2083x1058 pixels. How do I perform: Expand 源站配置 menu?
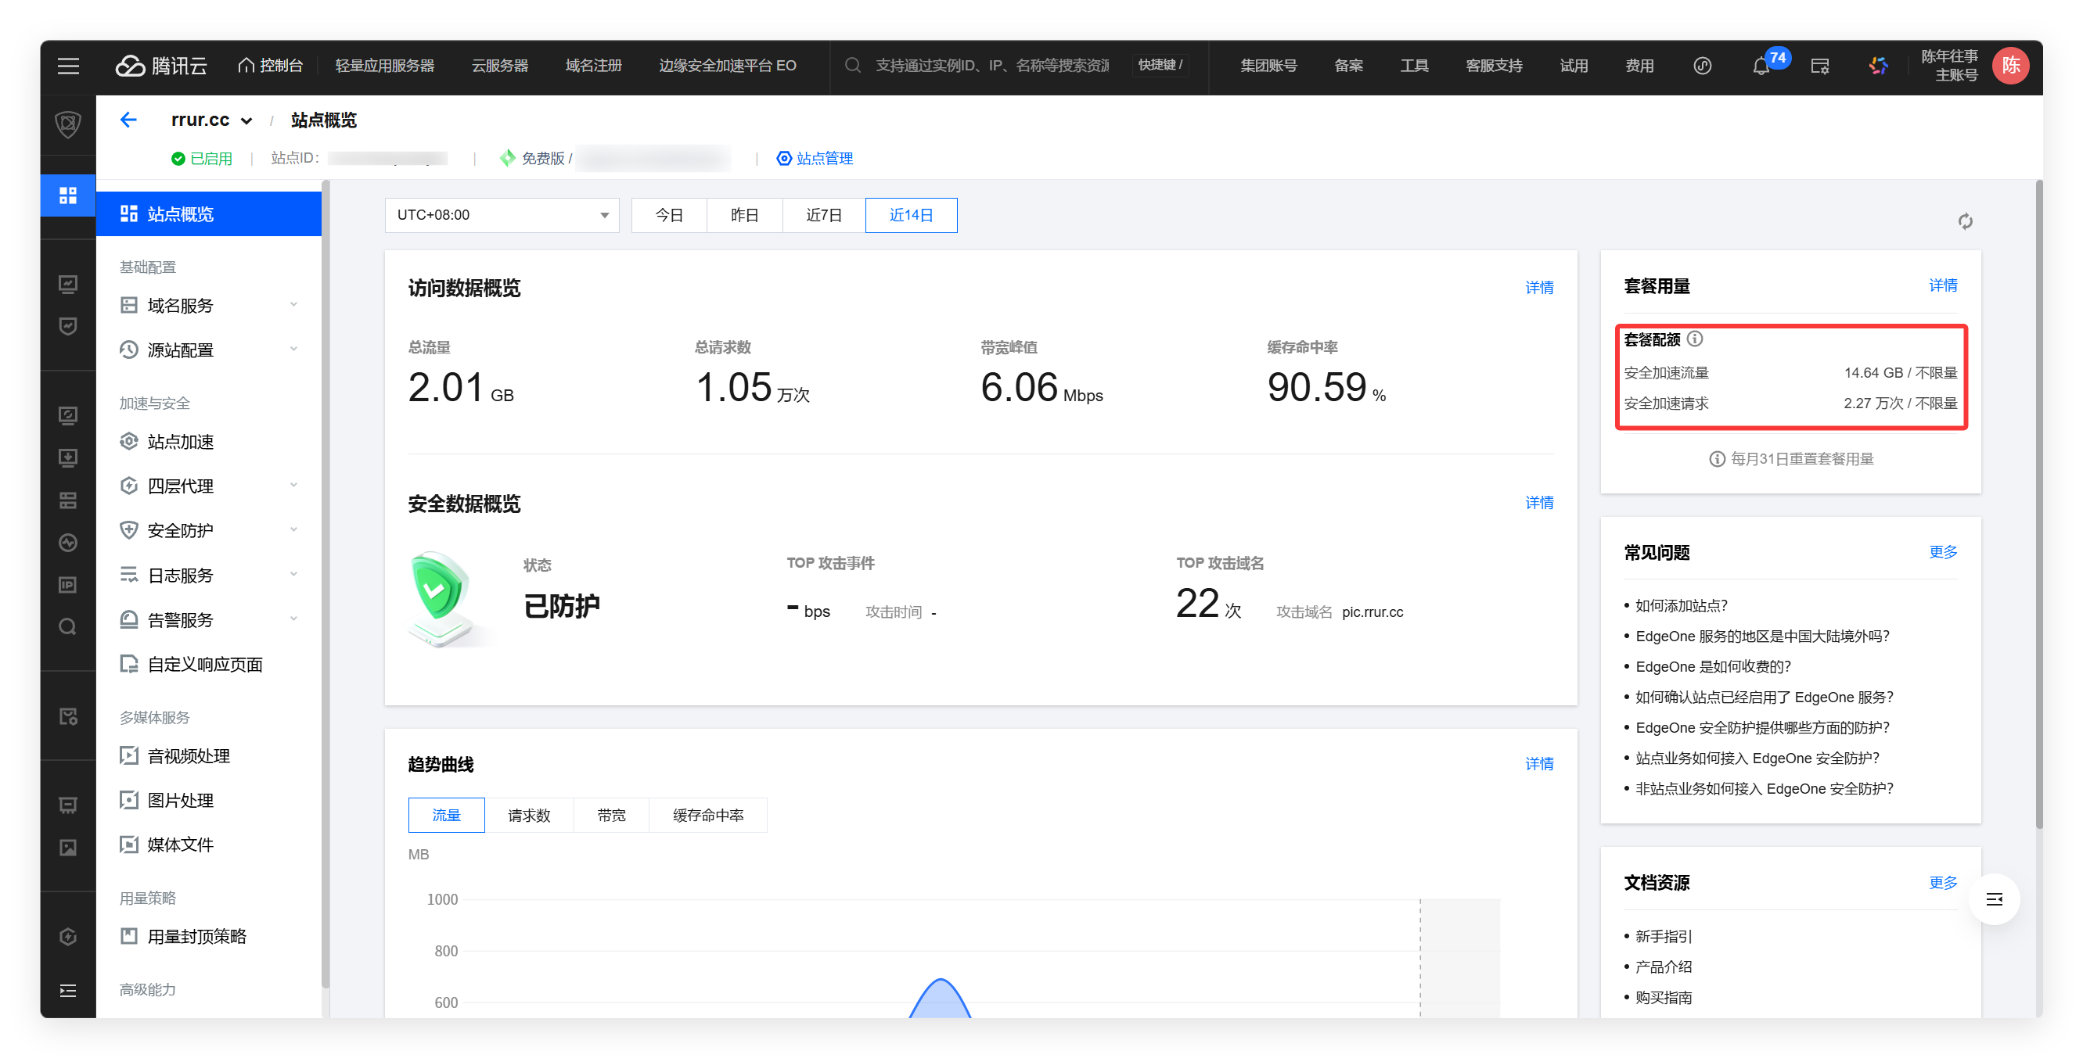click(x=209, y=350)
